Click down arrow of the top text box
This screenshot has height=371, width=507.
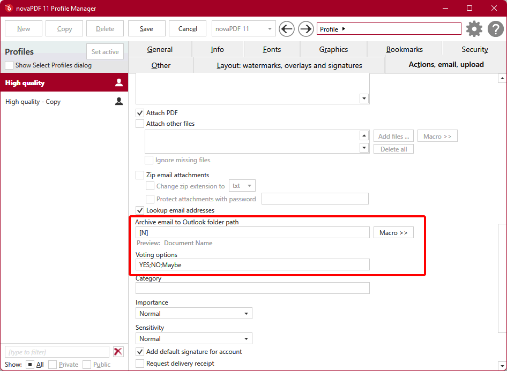click(364, 99)
